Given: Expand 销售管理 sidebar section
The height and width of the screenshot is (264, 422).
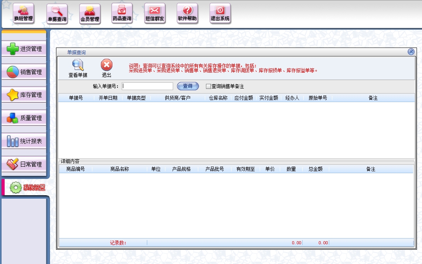Looking at the screenshot, I should (x=24, y=72).
